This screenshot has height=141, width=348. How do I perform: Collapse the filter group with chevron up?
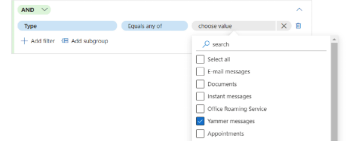pos(300,9)
